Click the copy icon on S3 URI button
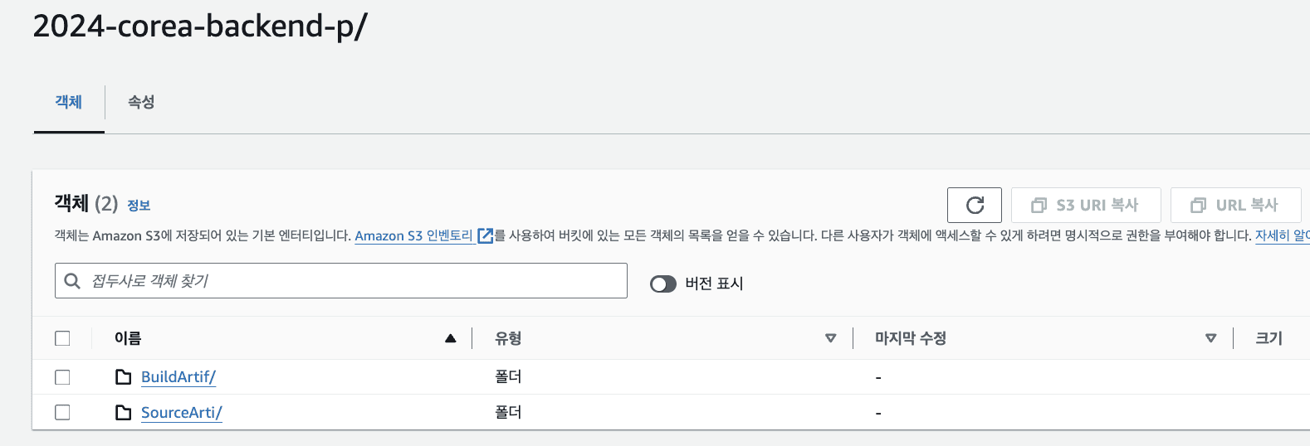Image resolution: width=1310 pixels, height=446 pixels. point(1039,205)
